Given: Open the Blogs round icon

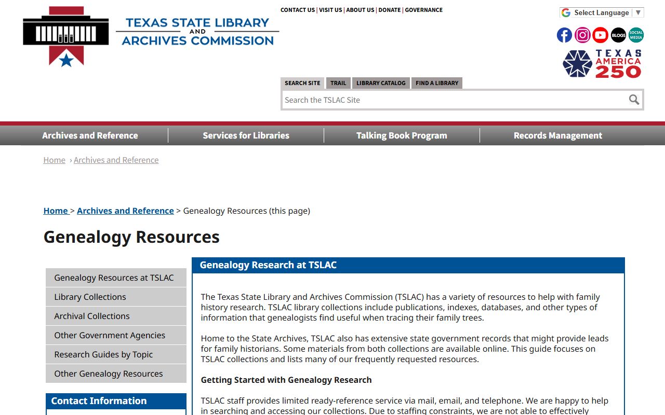Looking at the screenshot, I should coord(618,35).
